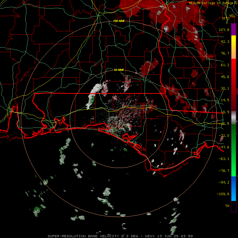Select the bright red color bar segment

(x=234, y=70)
